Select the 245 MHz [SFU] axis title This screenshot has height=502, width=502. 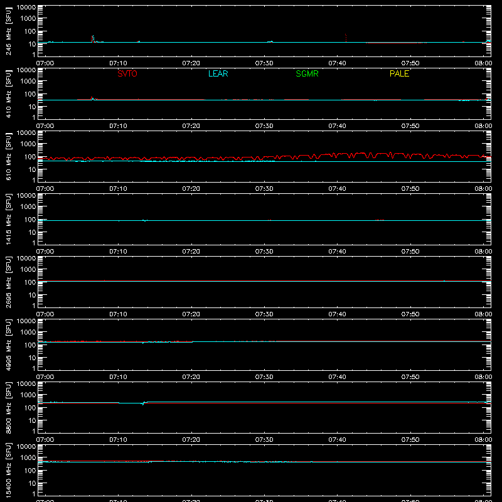coord(8,31)
